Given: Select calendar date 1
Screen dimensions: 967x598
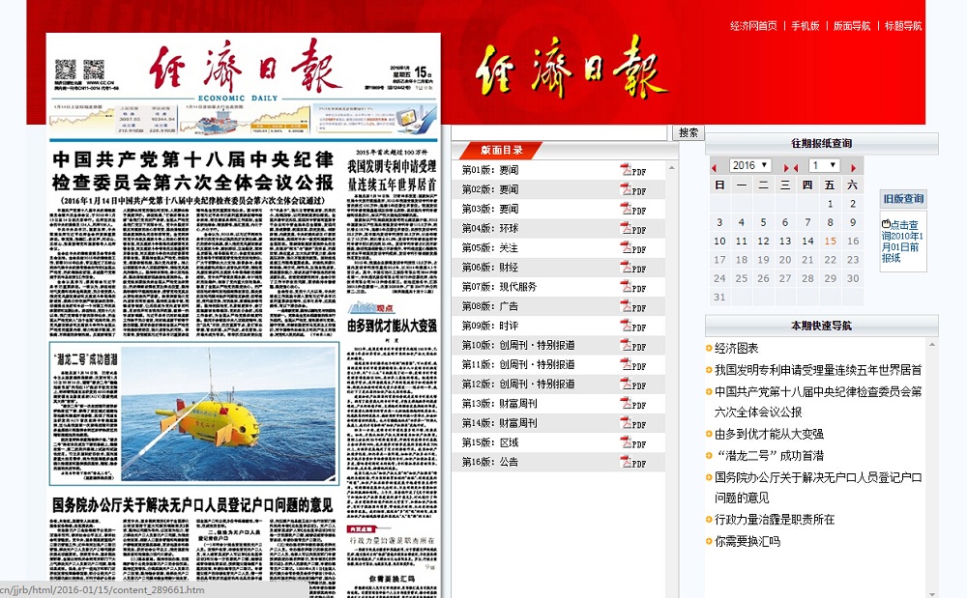Looking at the screenshot, I should coord(830,204).
